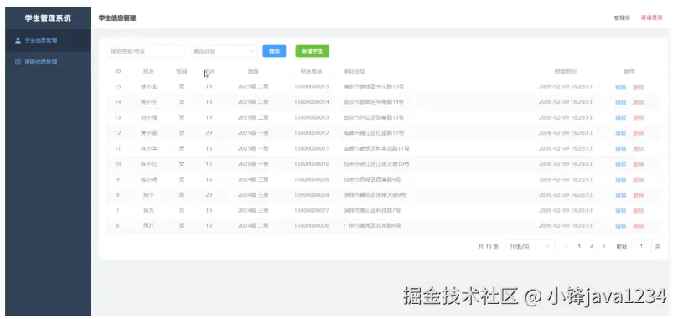
Task: Click the 管理员 user label in header
Action: tap(622, 18)
